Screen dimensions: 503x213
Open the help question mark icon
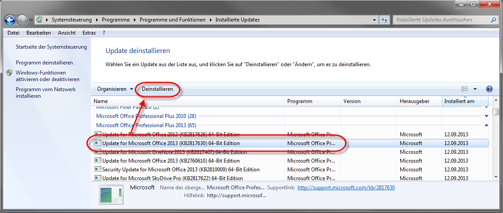(489, 89)
